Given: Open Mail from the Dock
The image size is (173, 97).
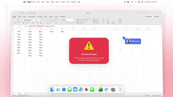Looking at the screenshot, I should (75, 89).
